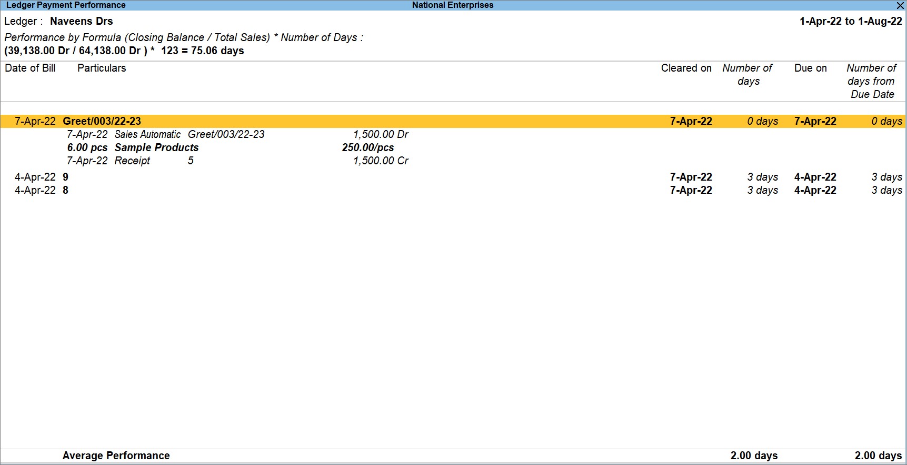The height and width of the screenshot is (465, 907).
Task: Select the highlighted Greet/003/22-23 bill row
Action: click(x=102, y=121)
